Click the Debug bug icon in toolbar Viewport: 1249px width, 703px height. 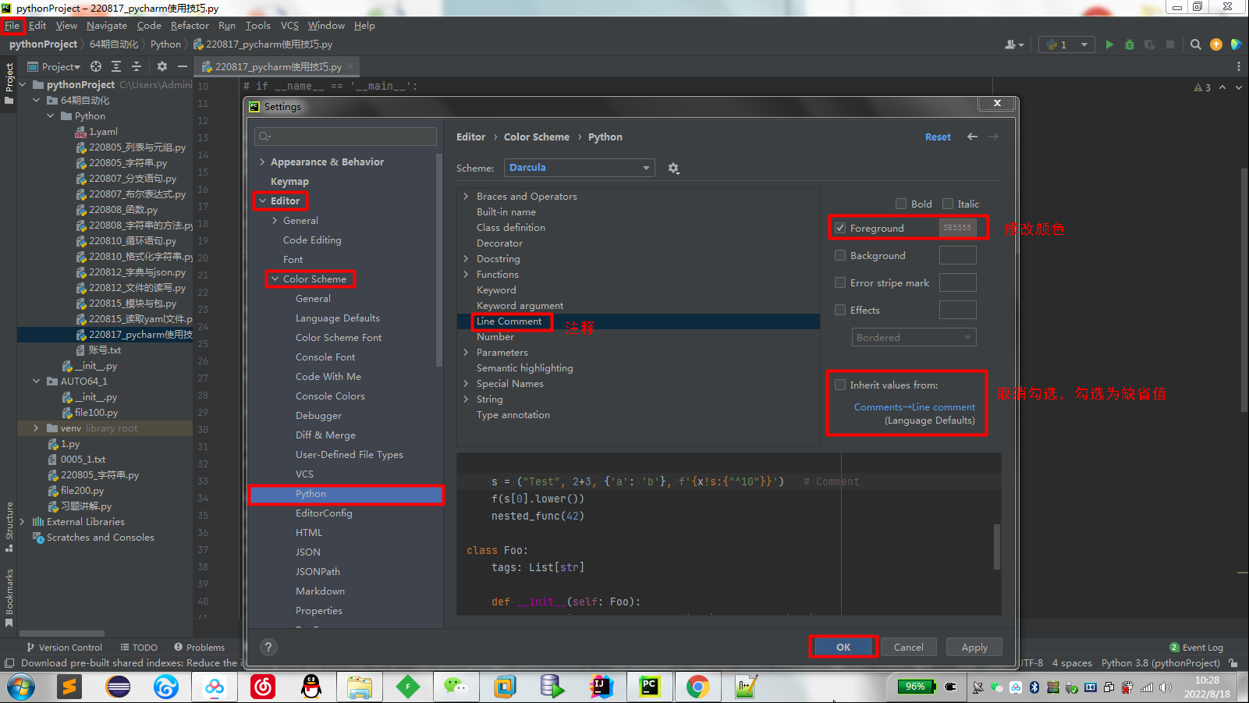[1129, 44]
